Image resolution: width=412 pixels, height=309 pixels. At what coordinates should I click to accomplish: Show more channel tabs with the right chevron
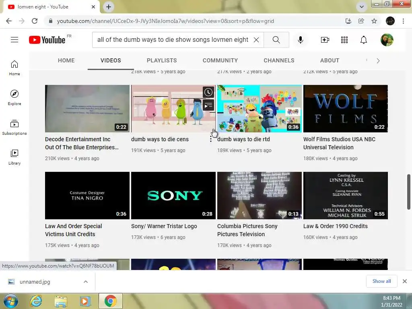tap(378, 61)
